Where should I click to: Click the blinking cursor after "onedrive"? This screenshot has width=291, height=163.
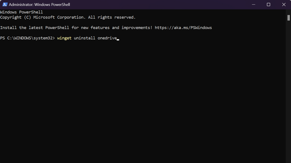pyautogui.click(x=118, y=38)
